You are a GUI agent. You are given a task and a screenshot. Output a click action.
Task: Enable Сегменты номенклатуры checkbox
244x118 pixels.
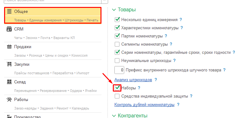[117, 44]
